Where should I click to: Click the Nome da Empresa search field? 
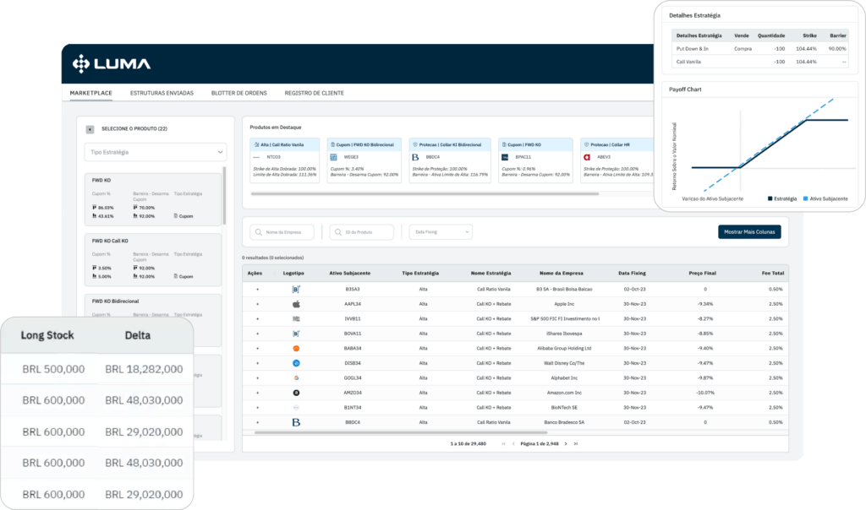tap(282, 231)
